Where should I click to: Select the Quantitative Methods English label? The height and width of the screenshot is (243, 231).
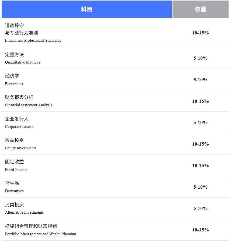[22, 62]
